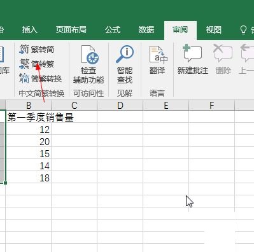
Task: Select the cell with value 15
Action: click(x=29, y=153)
